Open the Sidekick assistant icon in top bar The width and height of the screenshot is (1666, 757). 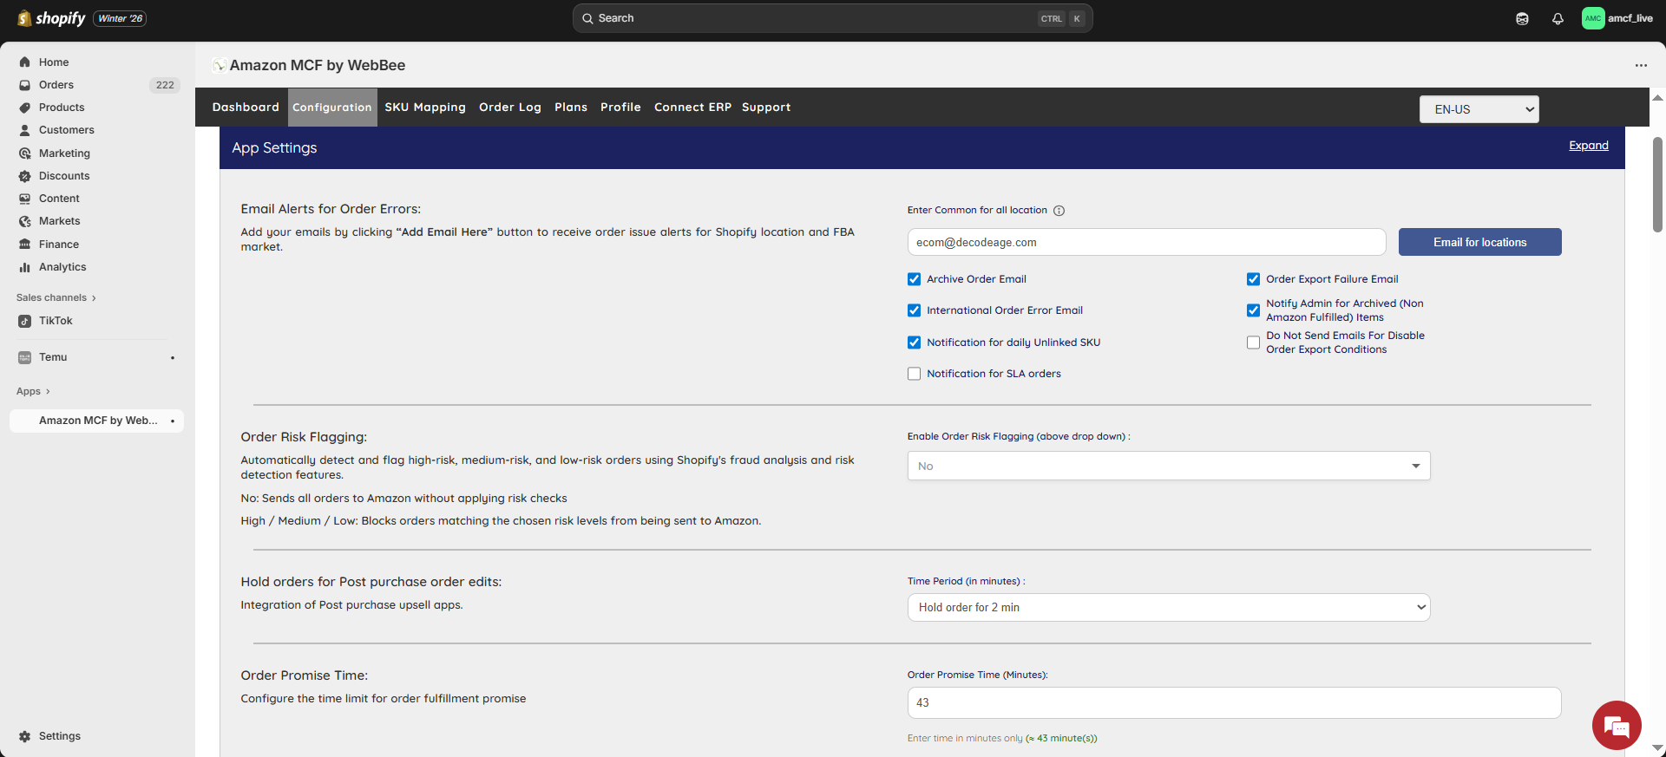pyautogui.click(x=1522, y=18)
